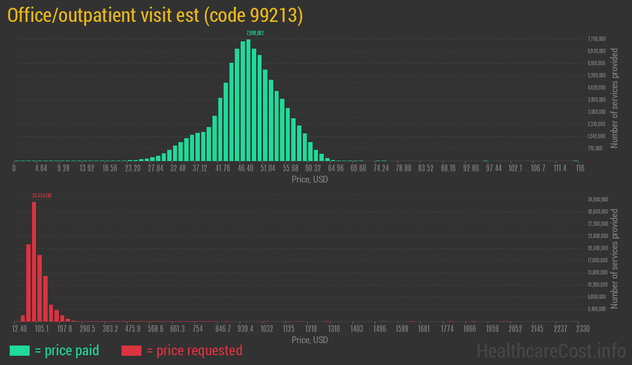Screen dimensions: 632x365
Task: Click the green chart's "Number of services provided" label
Action: coord(614,98)
